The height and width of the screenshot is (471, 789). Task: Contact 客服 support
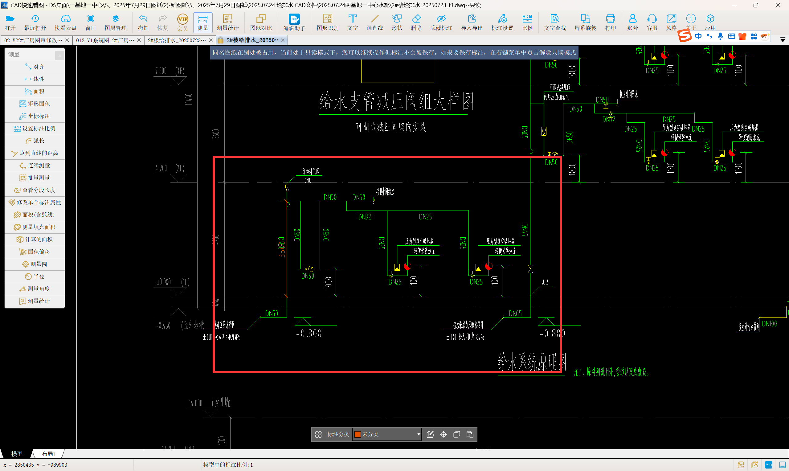[x=652, y=23]
